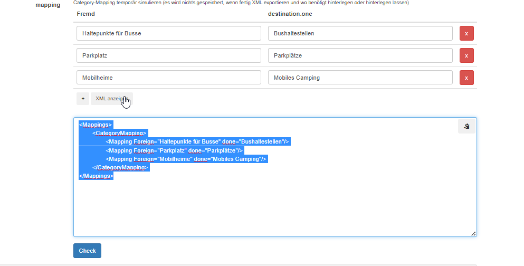
Task: Click the opening Mappings tag line
Action: (96, 125)
